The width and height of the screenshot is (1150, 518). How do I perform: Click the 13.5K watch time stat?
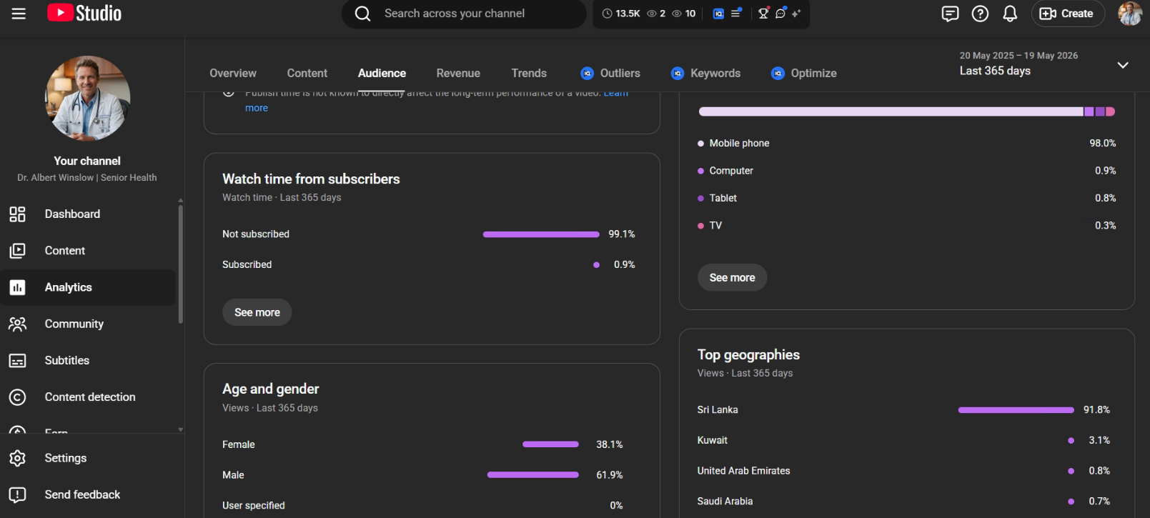click(621, 14)
